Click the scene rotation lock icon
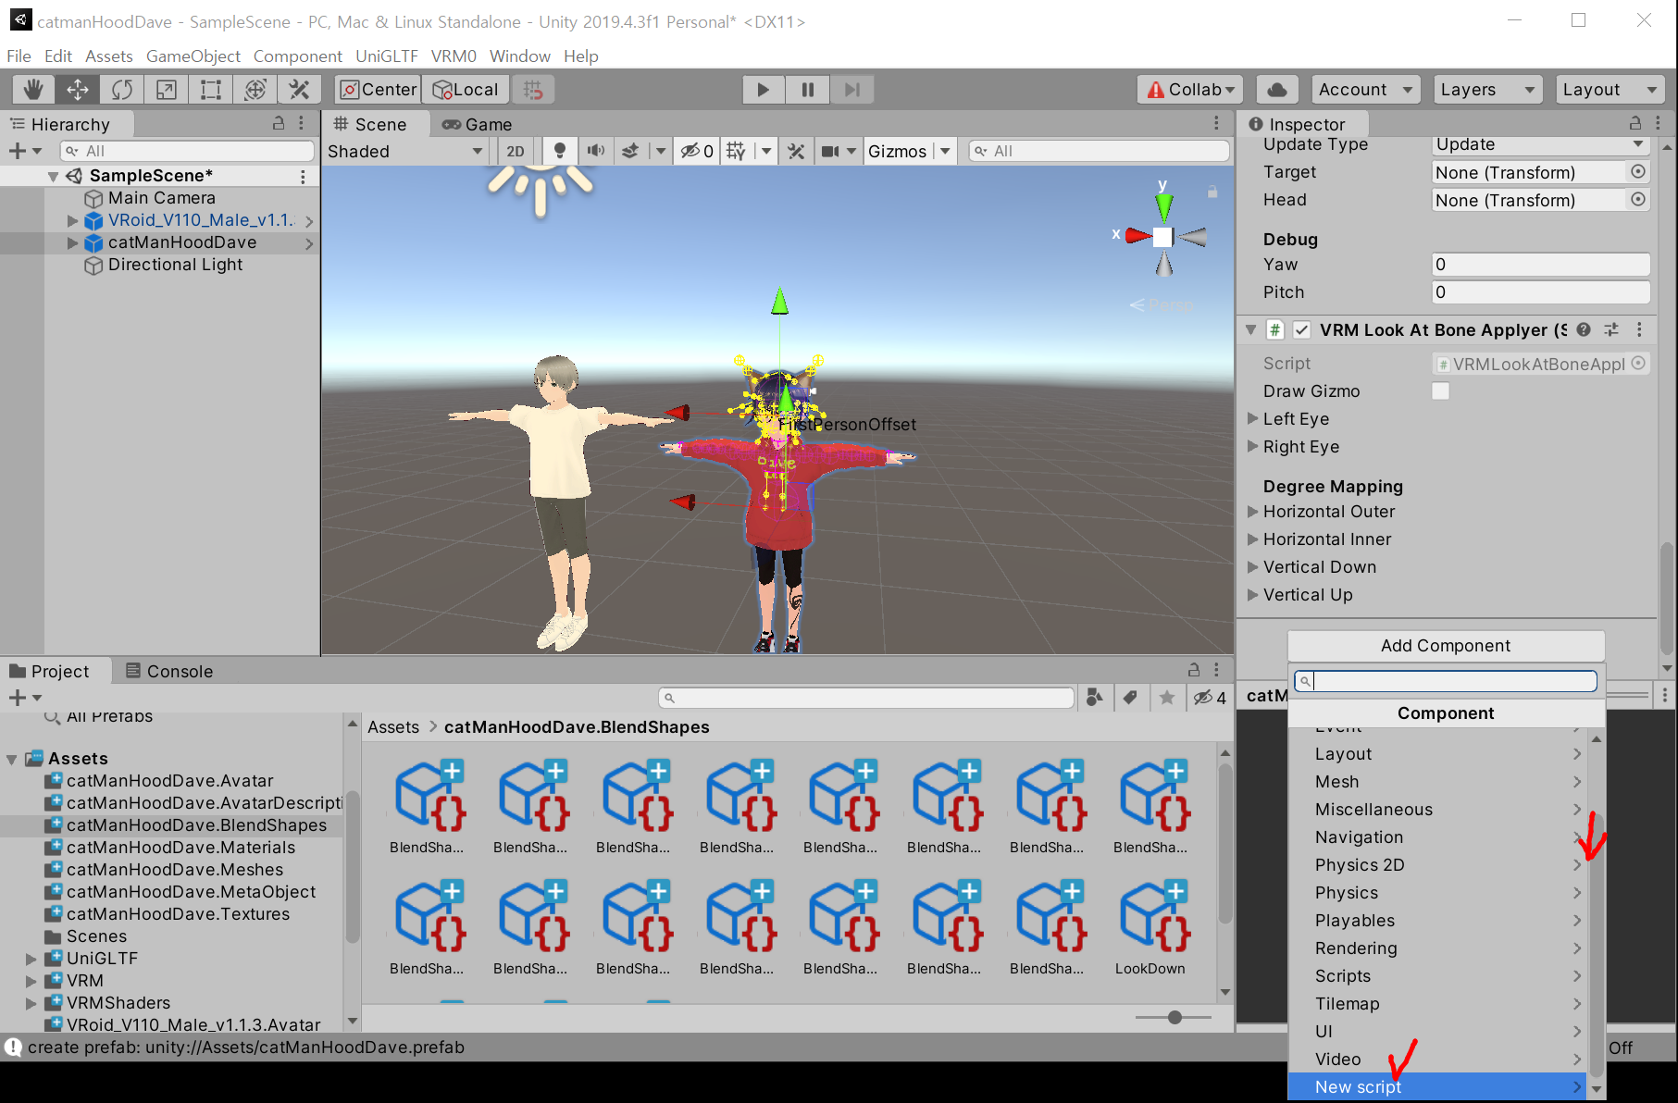 click(1212, 192)
